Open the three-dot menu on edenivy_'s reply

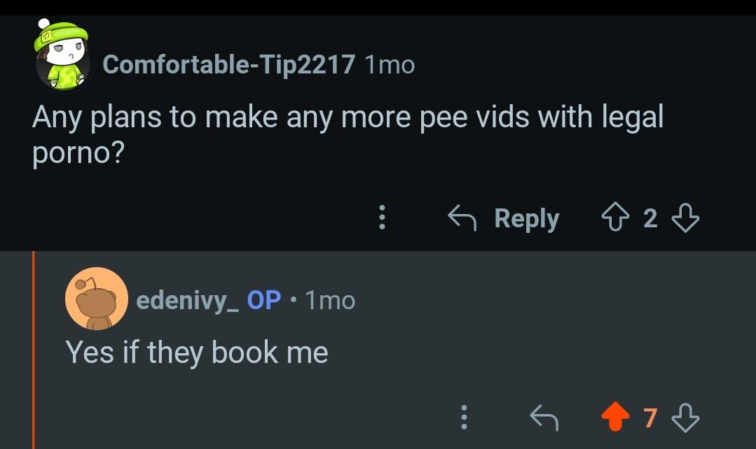pos(462,418)
